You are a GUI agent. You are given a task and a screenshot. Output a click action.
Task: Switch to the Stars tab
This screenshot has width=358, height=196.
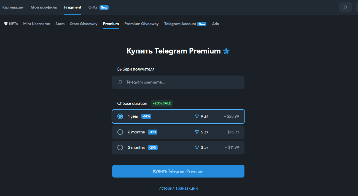tap(60, 24)
